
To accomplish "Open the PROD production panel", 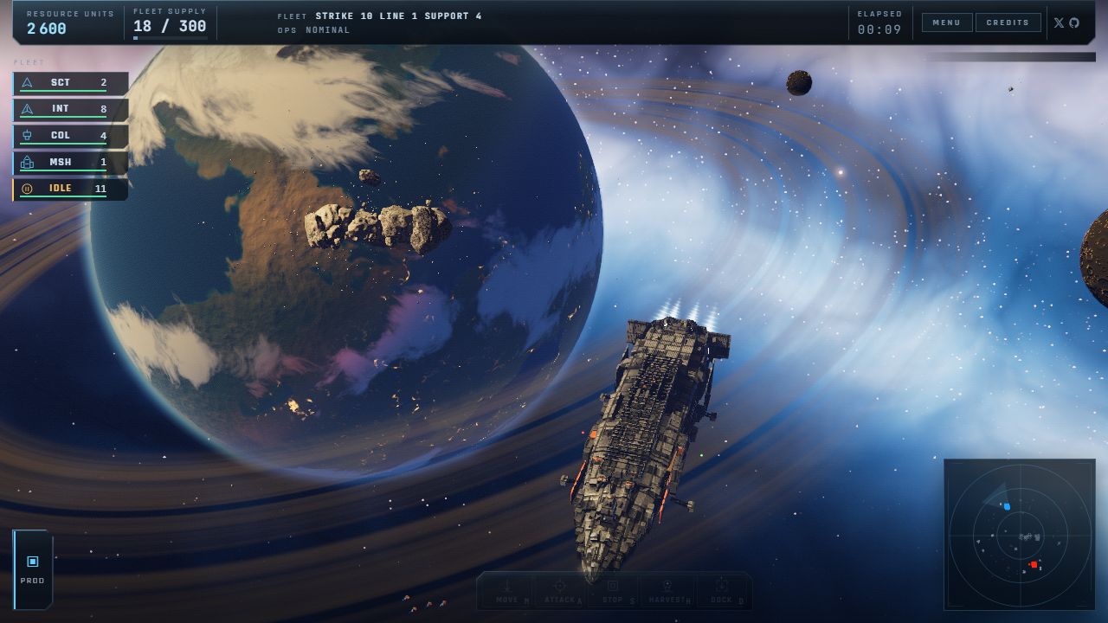I will [x=33, y=569].
